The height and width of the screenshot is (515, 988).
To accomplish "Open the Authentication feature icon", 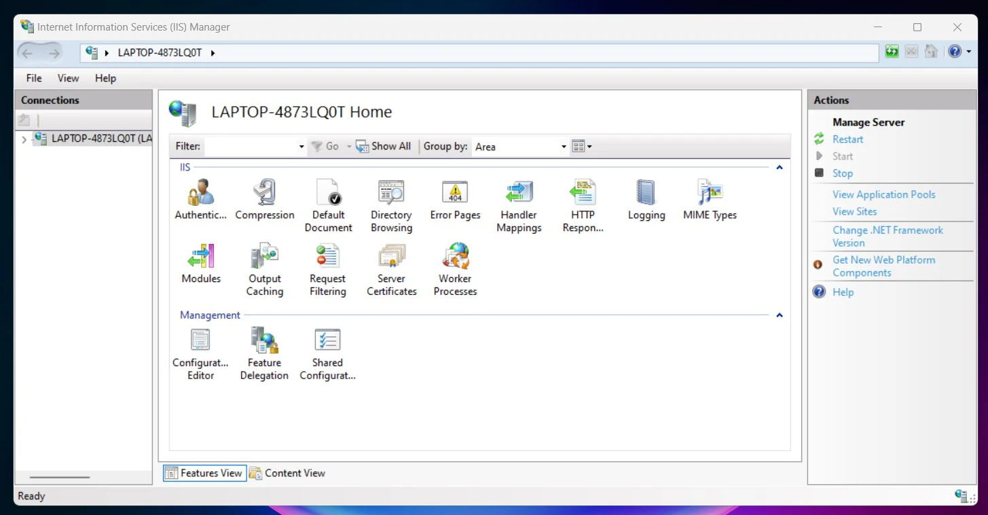I will [x=201, y=200].
